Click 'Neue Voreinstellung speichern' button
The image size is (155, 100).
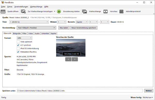pyautogui.click(x=84, y=28)
